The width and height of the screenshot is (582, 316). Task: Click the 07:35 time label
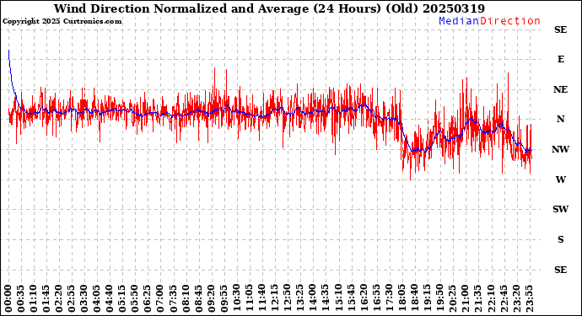[173, 298]
